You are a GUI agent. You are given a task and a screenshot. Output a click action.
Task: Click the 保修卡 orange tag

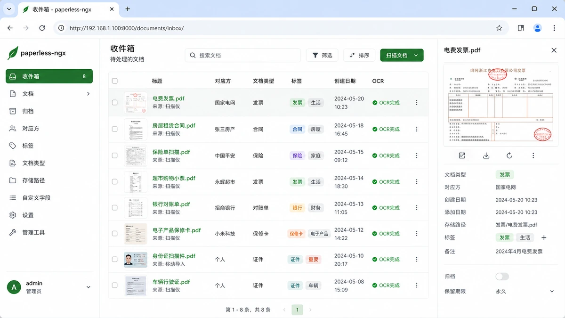click(296, 234)
